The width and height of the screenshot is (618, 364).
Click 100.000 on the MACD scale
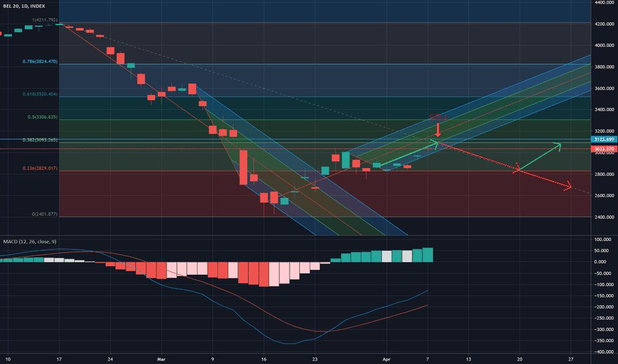coord(603,240)
